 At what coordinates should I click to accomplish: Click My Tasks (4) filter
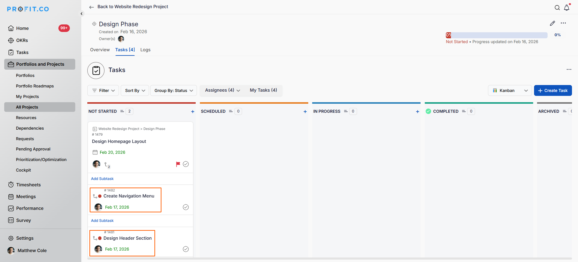pos(263,90)
